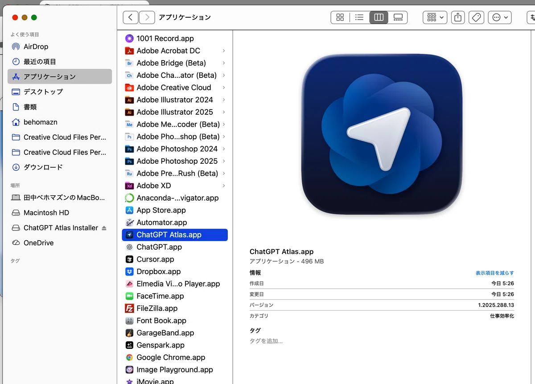Click the FileZilla.app icon
This screenshot has width=535, height=384.
129,308
